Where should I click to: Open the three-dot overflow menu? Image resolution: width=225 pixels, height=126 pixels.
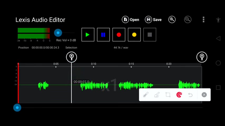click(203, 19)
